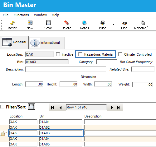Click the Location field with OAK

40,54
